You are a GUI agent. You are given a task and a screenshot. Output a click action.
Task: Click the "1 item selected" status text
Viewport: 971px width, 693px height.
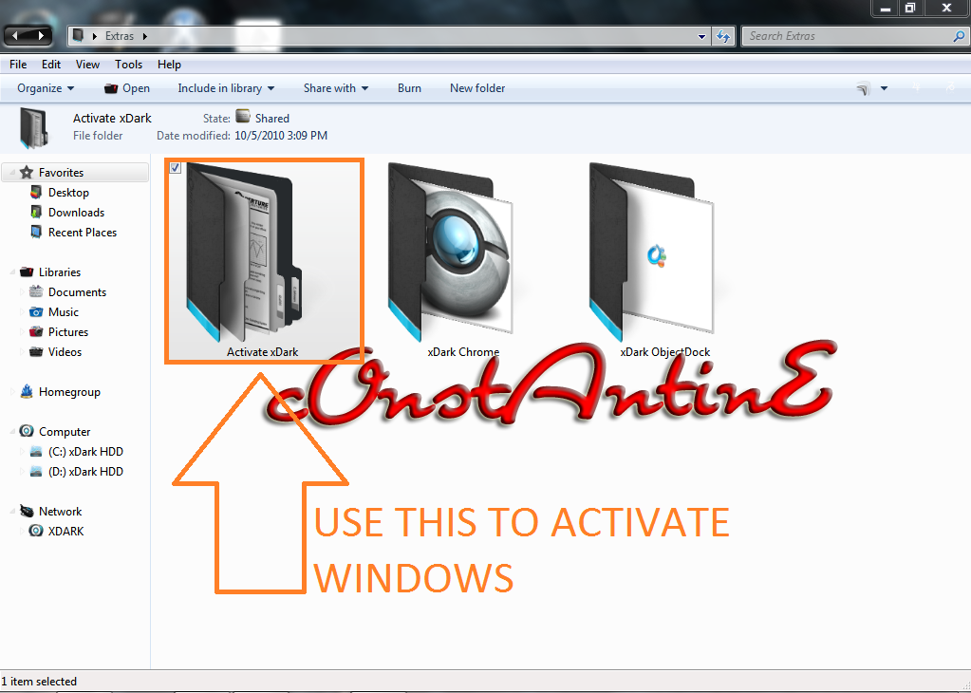[39, 682]
